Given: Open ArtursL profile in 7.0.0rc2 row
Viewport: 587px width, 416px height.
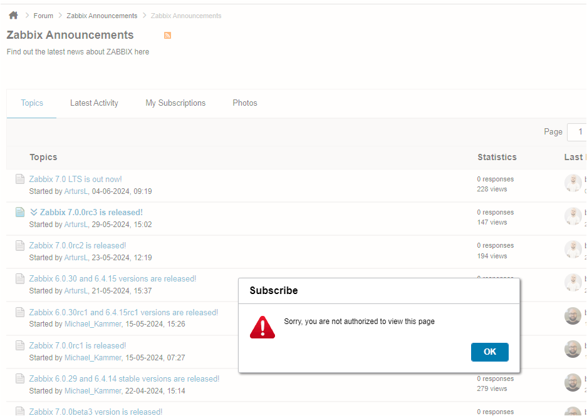Looking at the screenshot, I should click(x=76, y=258).
